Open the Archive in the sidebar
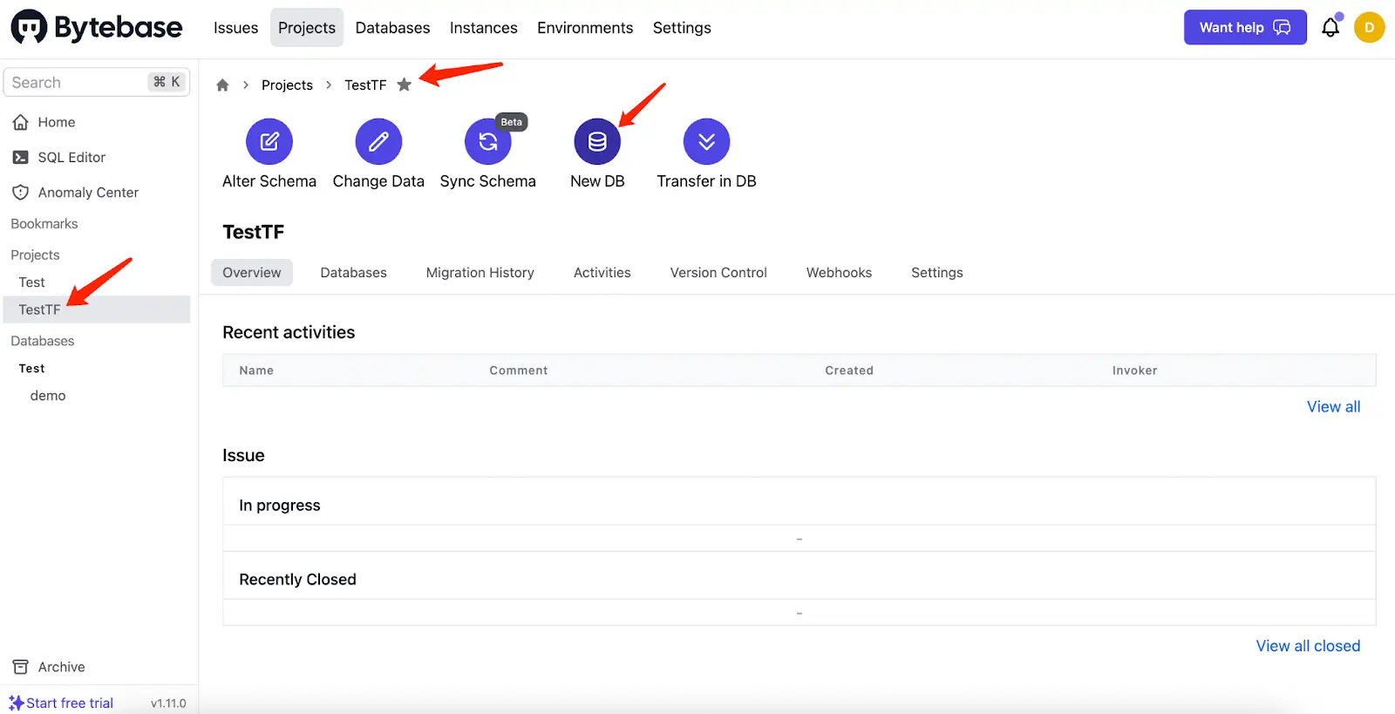 coord(61,667)
